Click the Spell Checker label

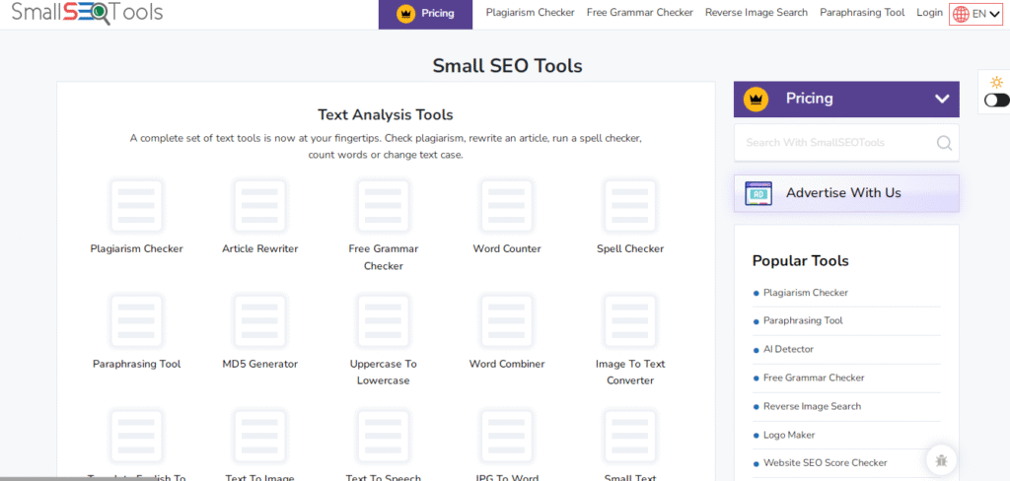(630, 248)
